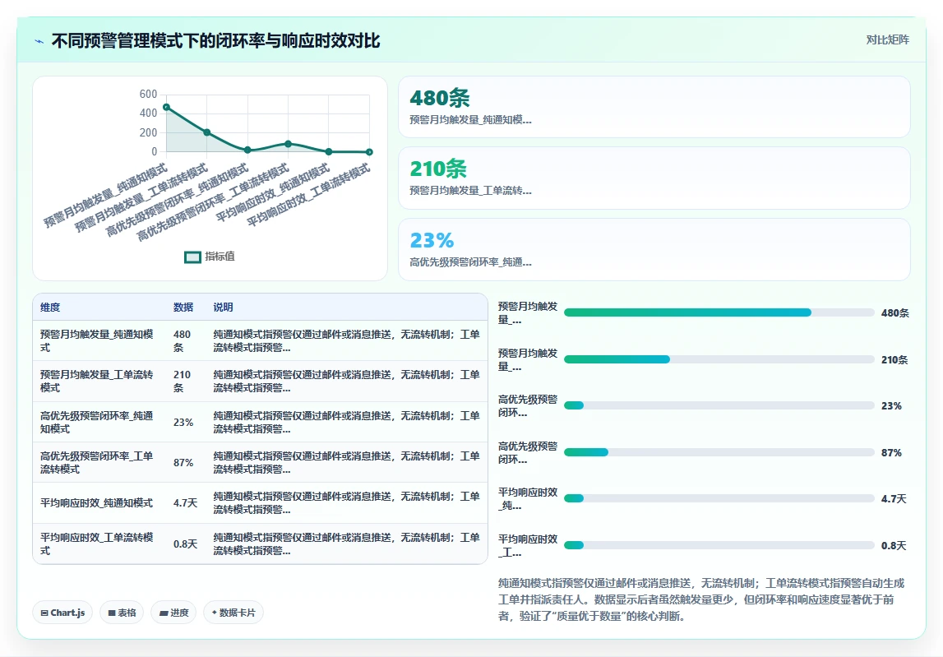Viewport: 943px width, 657px height.
Task: Click the bar icon in 进度 tag
Action: click(x=164, y=613)
